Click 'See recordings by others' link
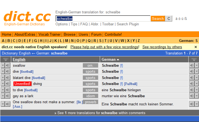The height and width of the screenshot is (122, 199). [x=162, y=47]
